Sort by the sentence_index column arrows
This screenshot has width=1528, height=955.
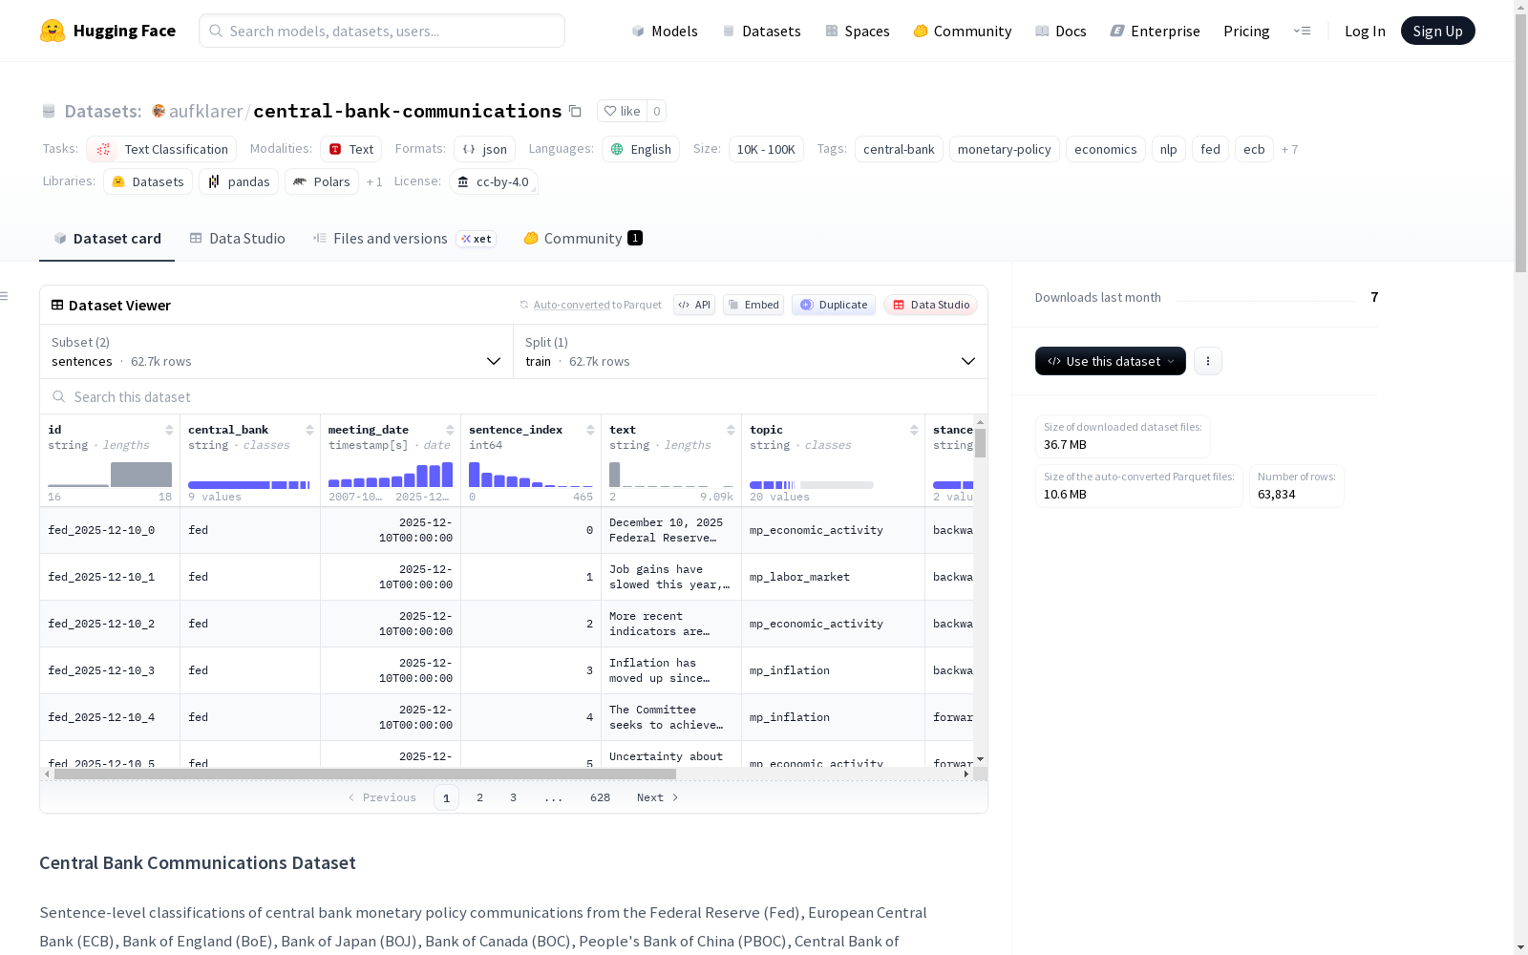click(590, 430)
